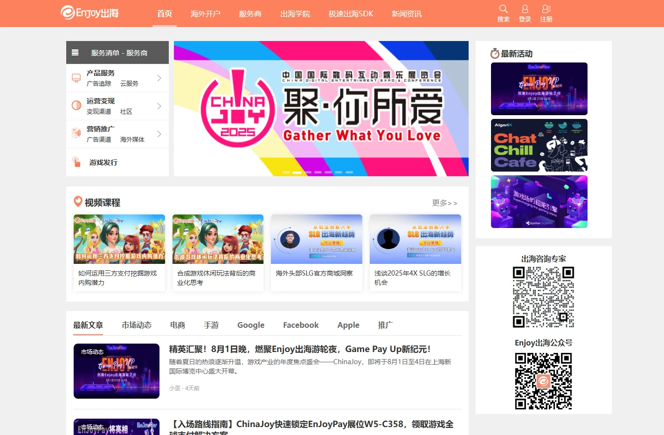664x435 pixels.
Task: Open 广告追踪 sub-link
Action: [99, 83]
